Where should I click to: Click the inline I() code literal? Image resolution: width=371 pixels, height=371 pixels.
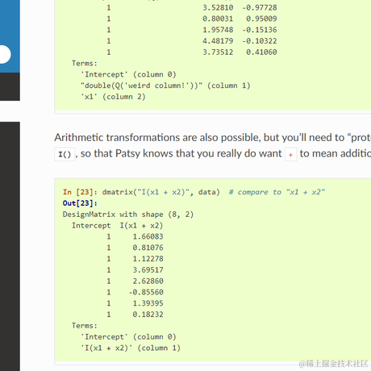coord(65,154)
